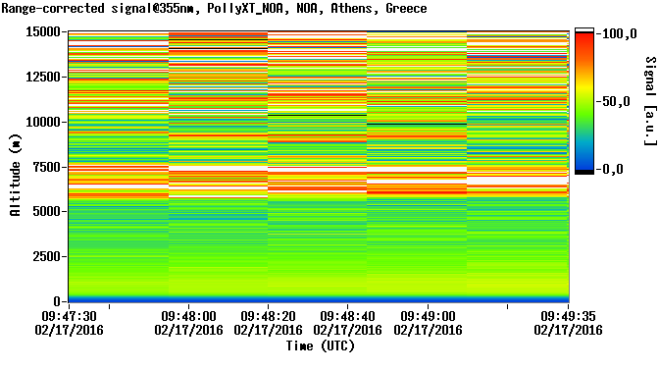Image resolution: width=659 pixels, height=371 pixels.
Task: Select the 2500 altitude tick label
Action: tap(47, 256)
